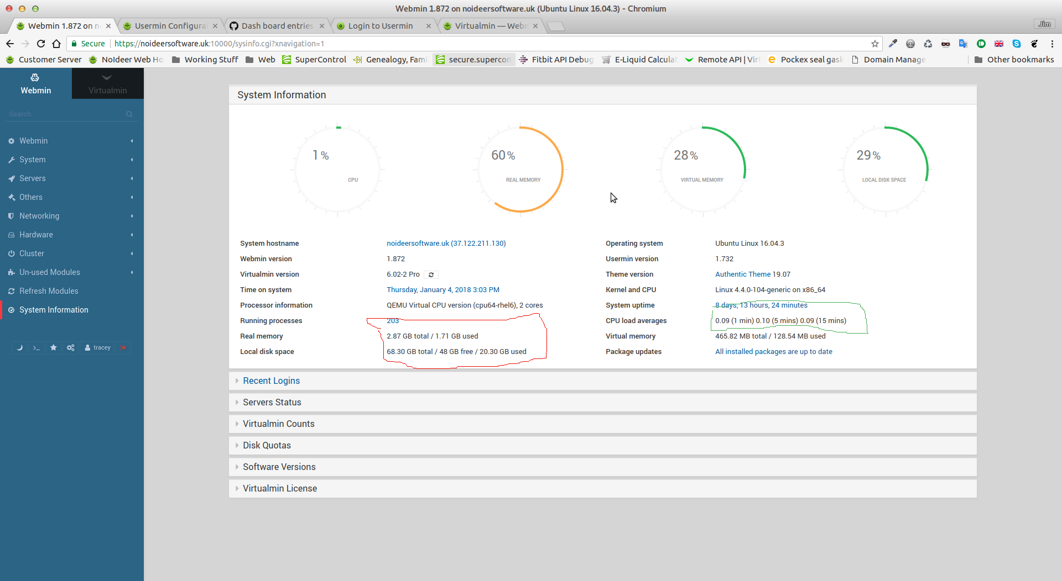Expand the Servers sidebar category
Screen dimensions: 1062x581
click(72, 178)
